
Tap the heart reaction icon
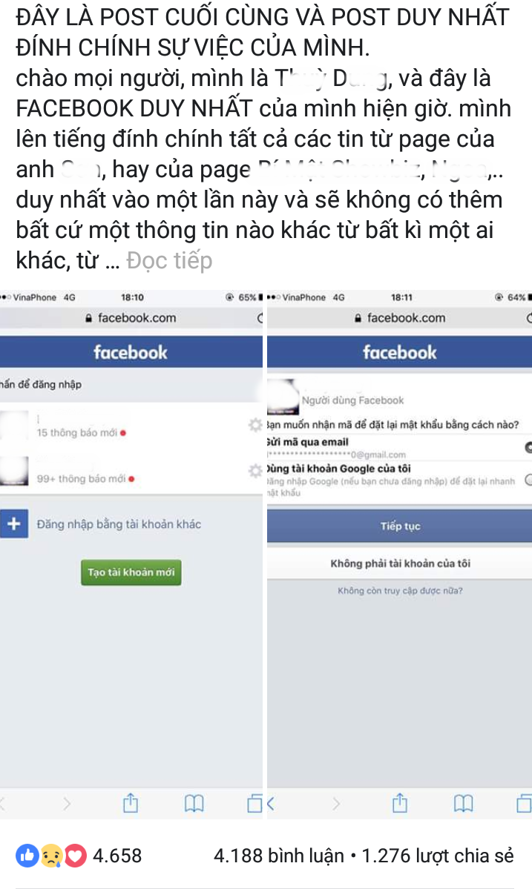point(76,856)
